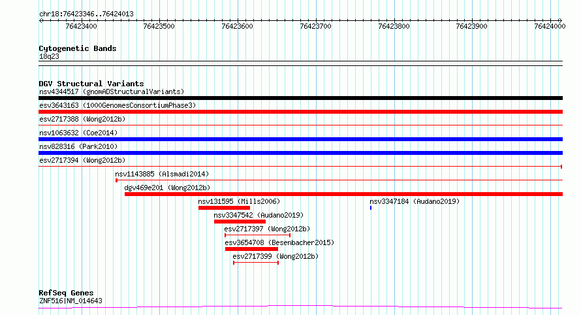
Task: Click the Cytogenetic Bands track title
Action: coord(78,48)
